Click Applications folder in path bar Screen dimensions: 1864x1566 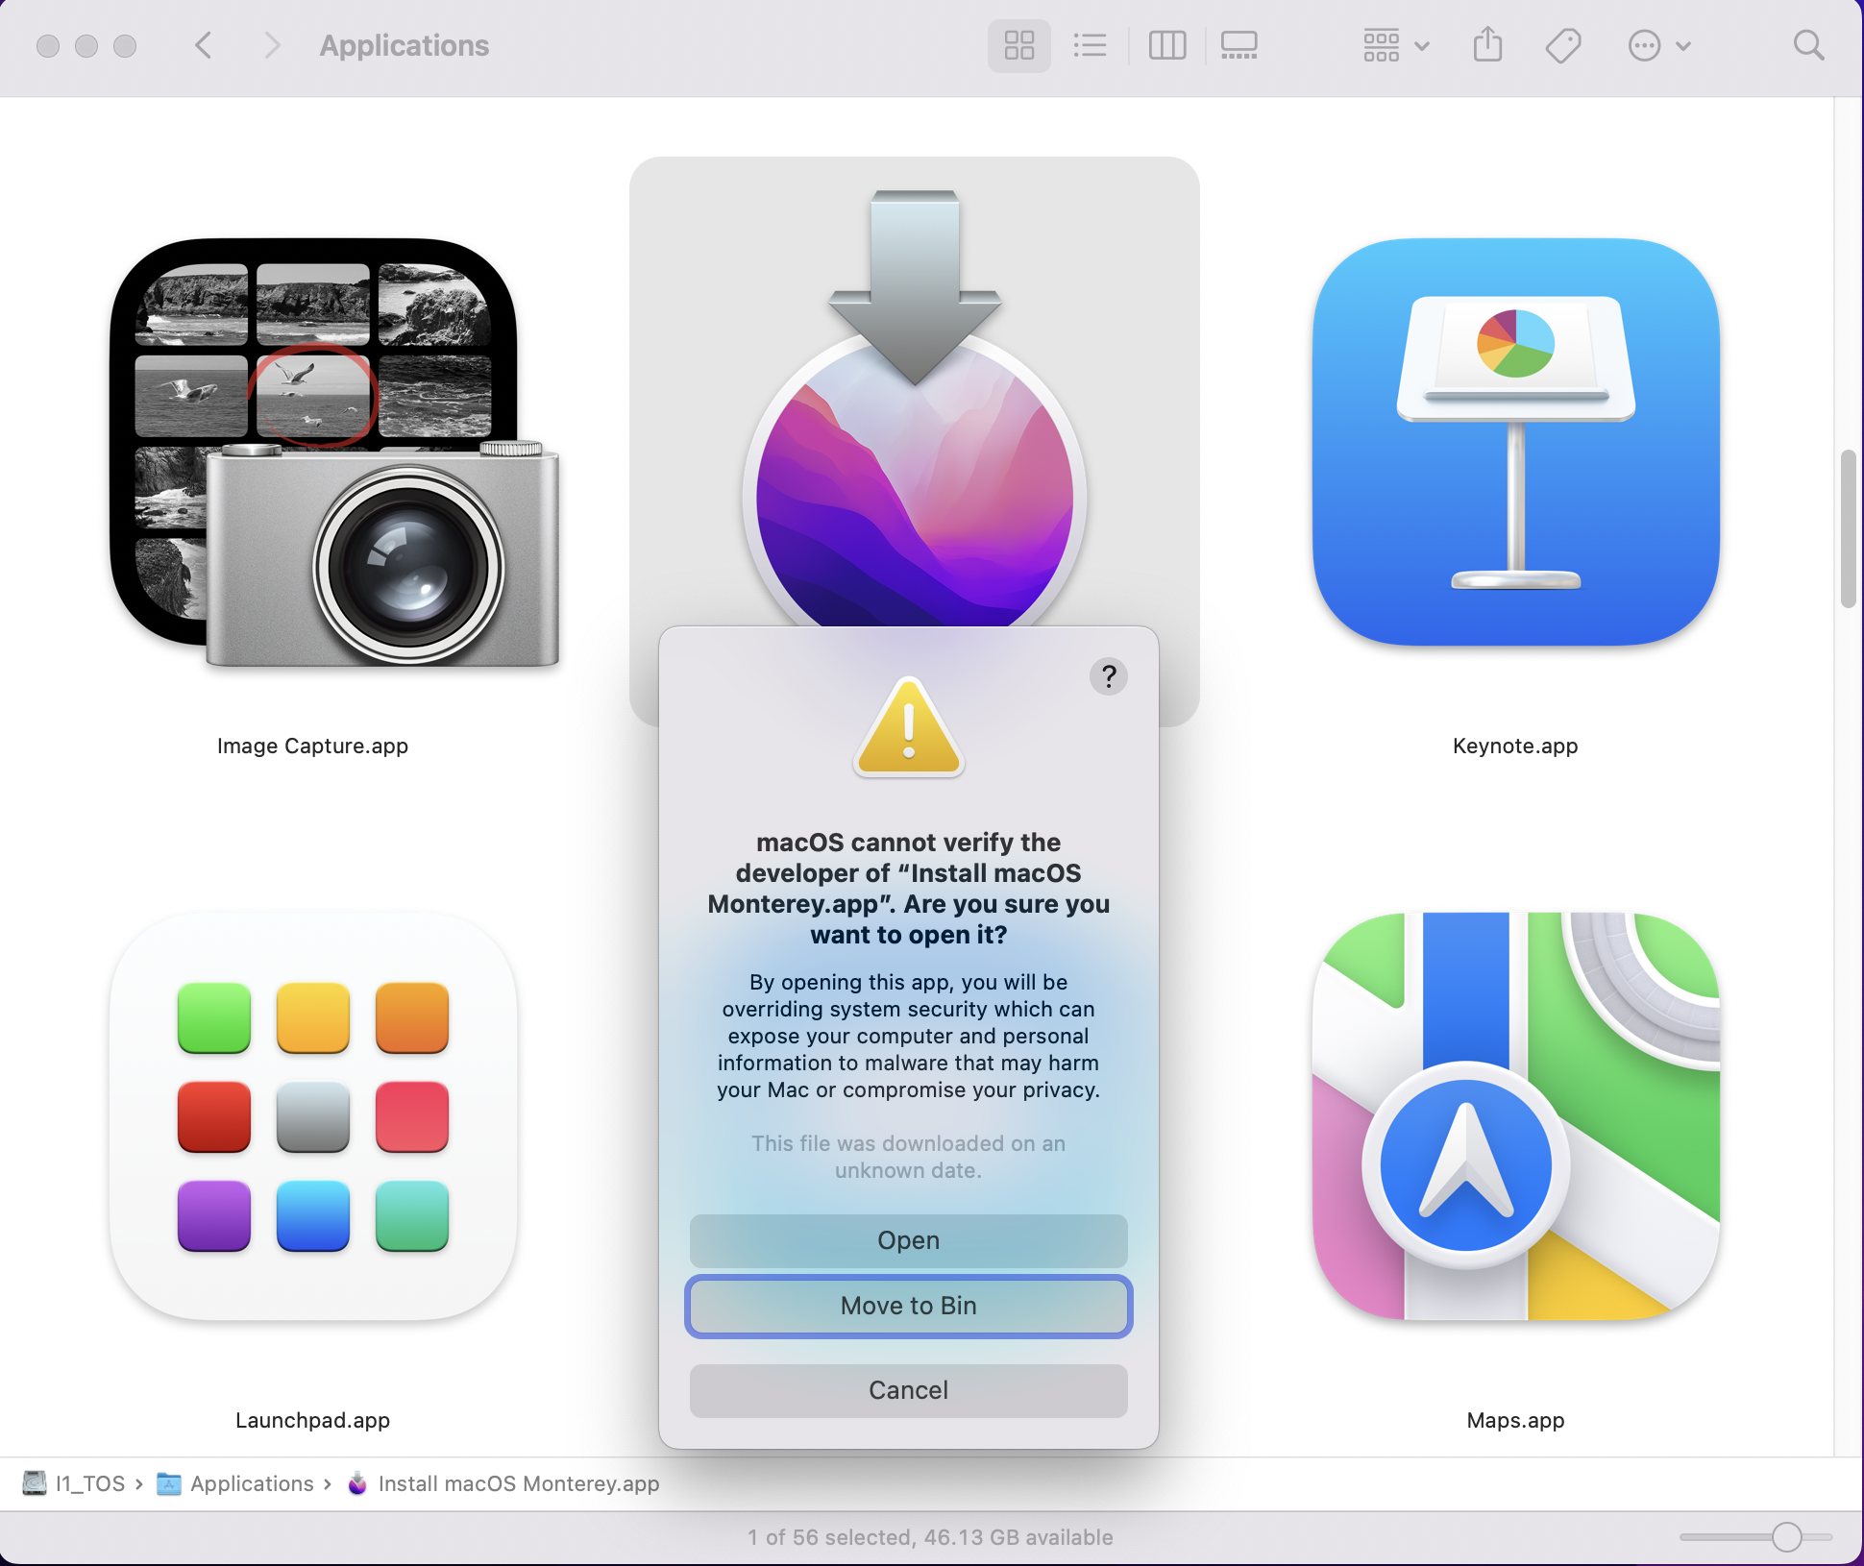click(x=235, y=1483)
